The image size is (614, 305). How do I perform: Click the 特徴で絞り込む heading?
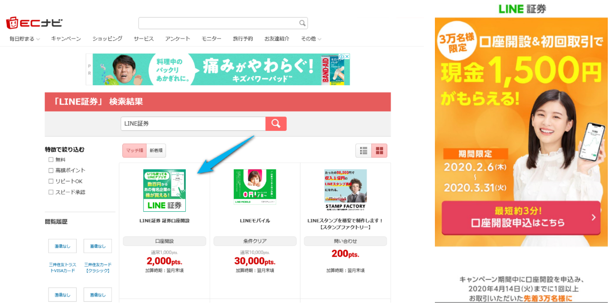(x=65, y=149)
